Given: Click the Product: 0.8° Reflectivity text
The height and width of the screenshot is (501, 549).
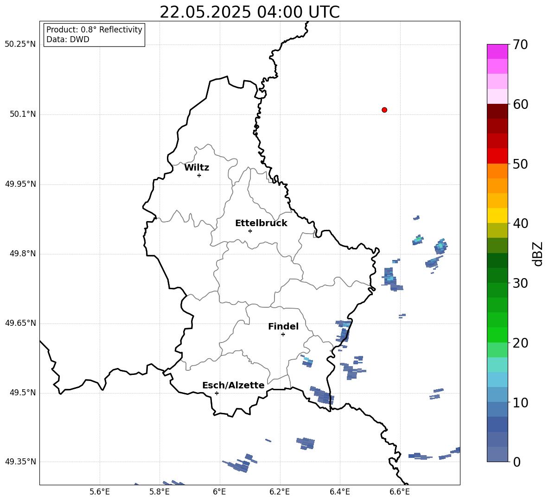Looking at the screenshot, I should pos(94,29).
